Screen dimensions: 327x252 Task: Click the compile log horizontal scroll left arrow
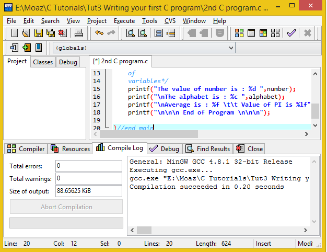click(x=132, y=230)
